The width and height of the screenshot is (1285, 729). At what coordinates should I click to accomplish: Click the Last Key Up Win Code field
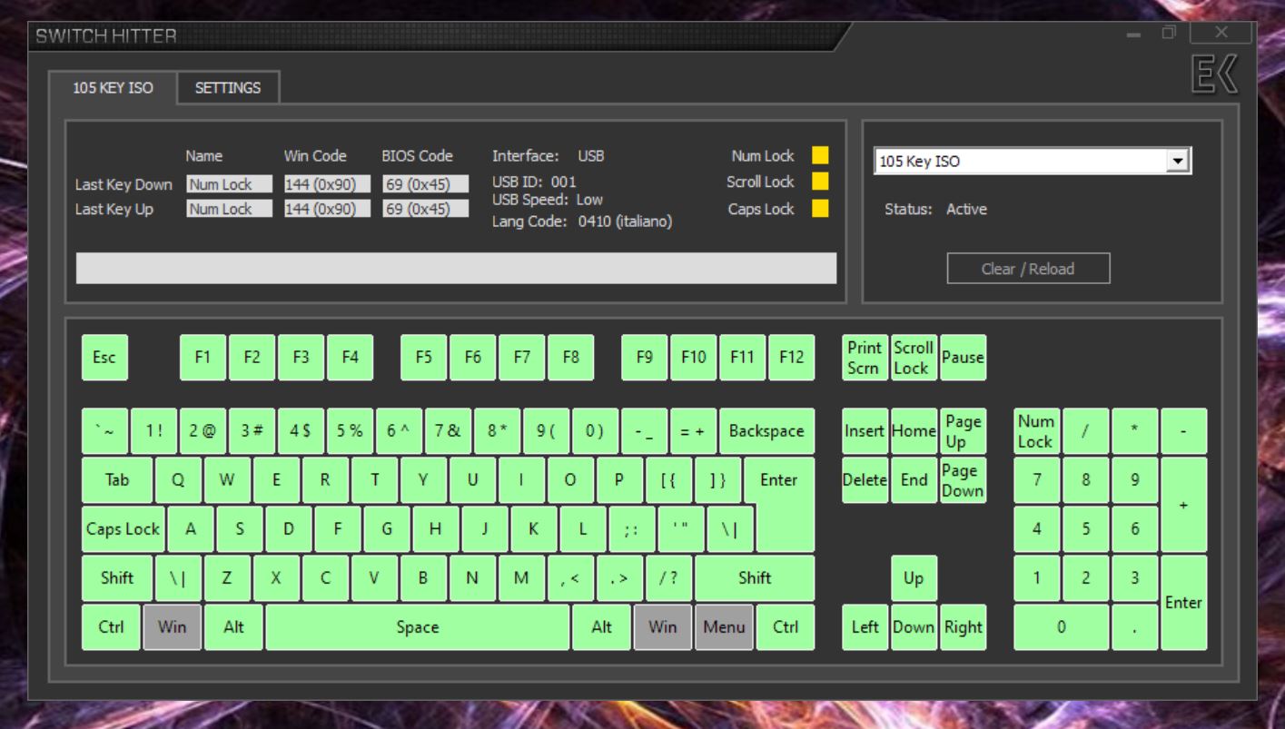pos(327,209)
